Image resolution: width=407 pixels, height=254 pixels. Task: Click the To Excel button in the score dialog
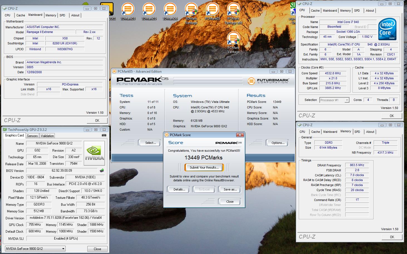[x=204, y=189]
